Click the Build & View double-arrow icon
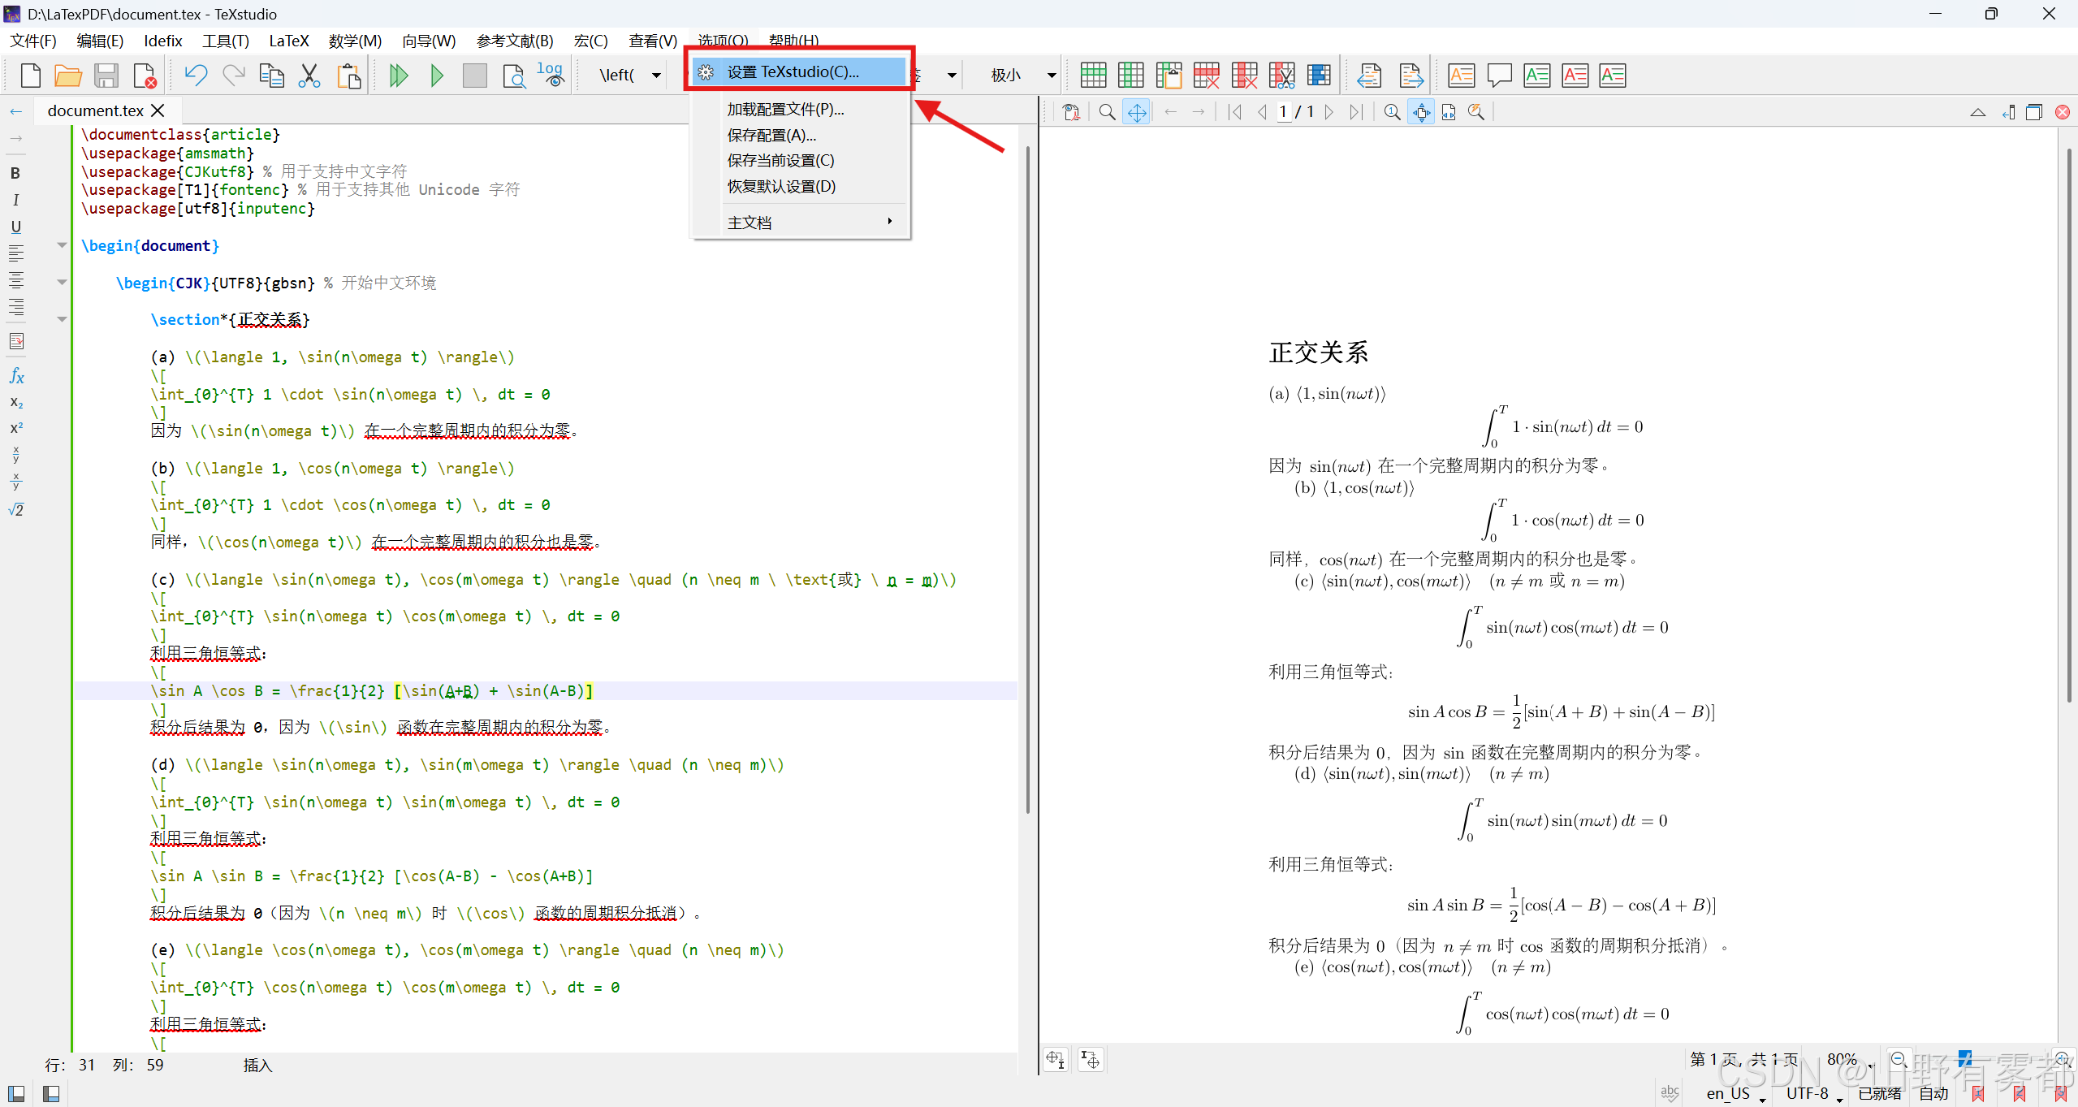Screen dimensions: 2078x1107 point(398,76)
